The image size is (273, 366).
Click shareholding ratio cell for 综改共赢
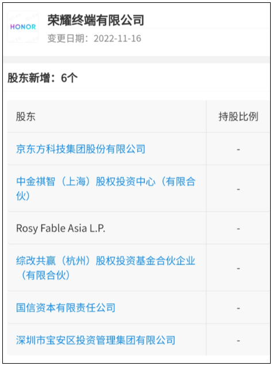(x=239, y=268)
